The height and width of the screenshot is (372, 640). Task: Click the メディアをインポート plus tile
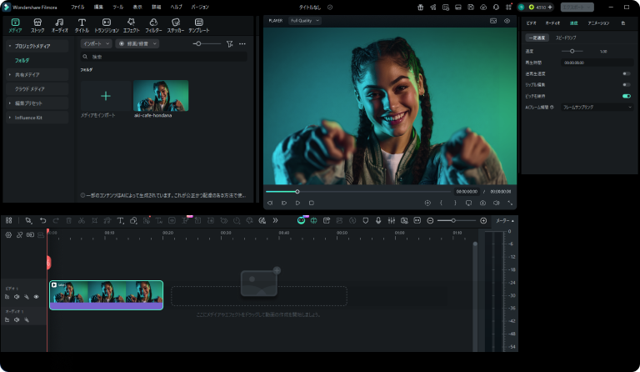pyautogui.click(x=105, y=96)
